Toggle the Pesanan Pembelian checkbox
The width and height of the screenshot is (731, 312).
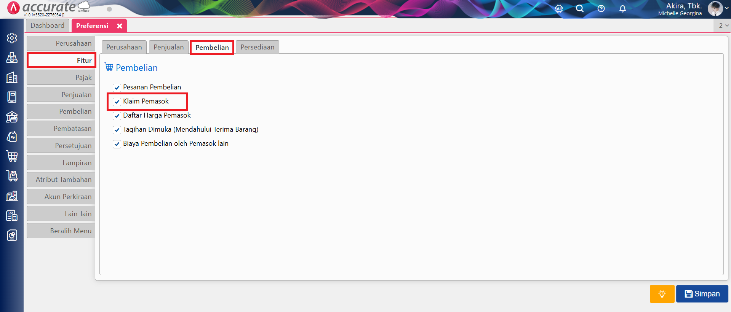(117, 88)
